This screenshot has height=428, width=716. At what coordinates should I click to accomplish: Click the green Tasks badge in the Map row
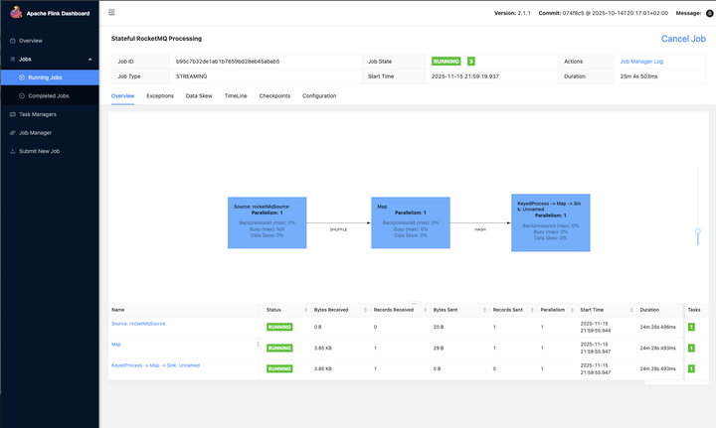(691, 348)
